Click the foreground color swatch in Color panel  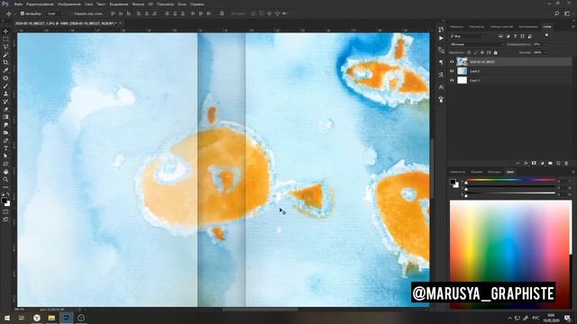453,182
